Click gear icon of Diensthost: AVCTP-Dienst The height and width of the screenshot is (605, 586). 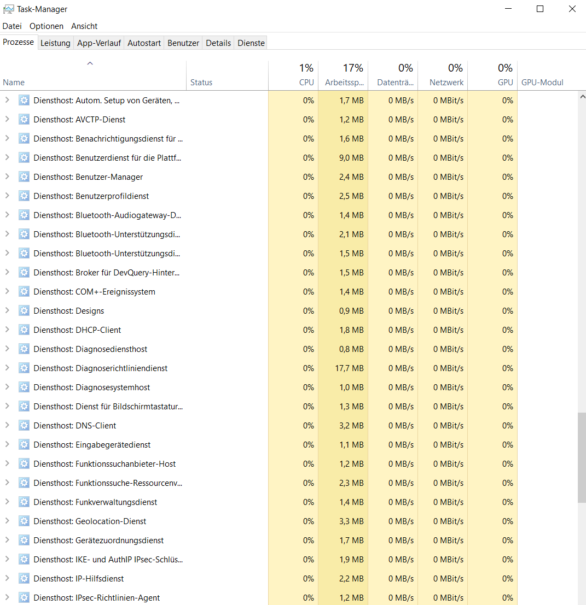pyautogui.click(x=24, y=119)
